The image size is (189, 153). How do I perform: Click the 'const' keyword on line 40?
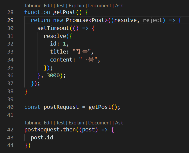point(32,107)
